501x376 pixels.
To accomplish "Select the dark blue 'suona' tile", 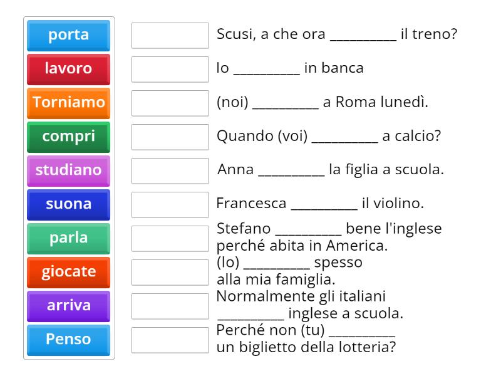I will point(68,204).
